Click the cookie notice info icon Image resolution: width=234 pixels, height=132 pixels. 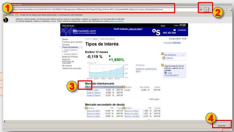coord(6,20)
